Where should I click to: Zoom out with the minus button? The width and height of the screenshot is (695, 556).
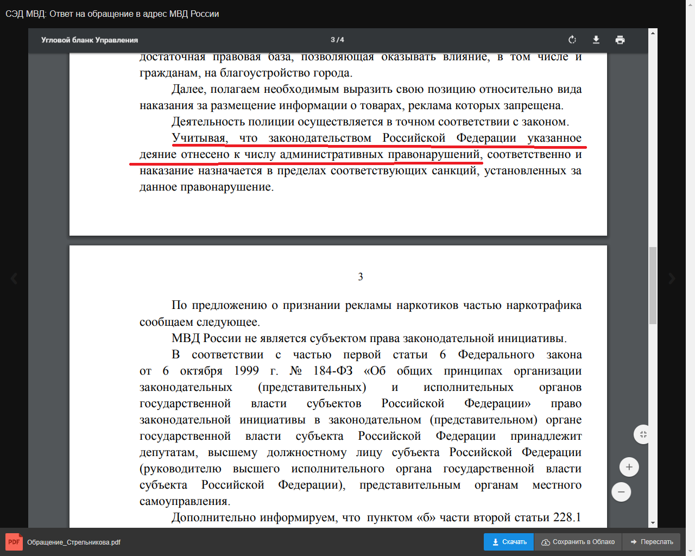tap(621, 492)
